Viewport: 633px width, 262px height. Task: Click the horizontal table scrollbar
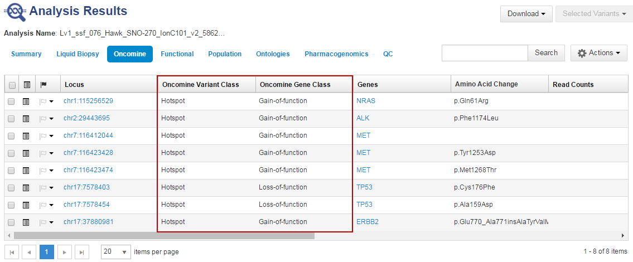click(167, 235)
